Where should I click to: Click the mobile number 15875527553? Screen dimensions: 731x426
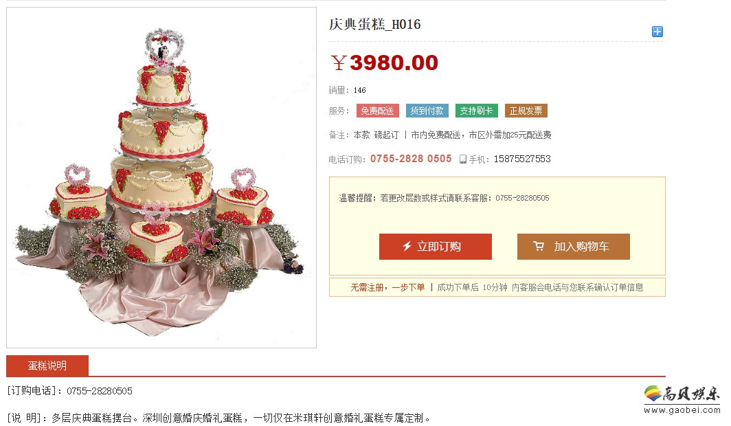click(522, 159)
